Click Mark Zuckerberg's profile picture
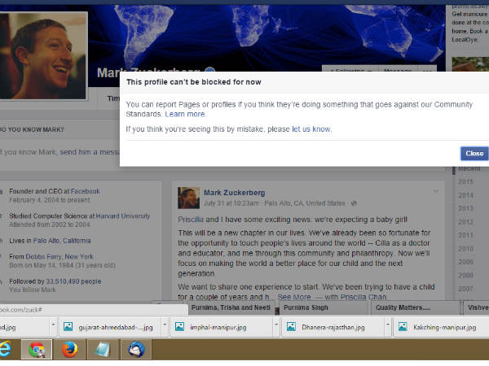Viewport: 489px width, 366px height. click(43, 56)
